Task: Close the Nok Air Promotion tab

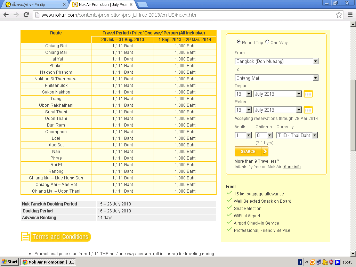Action: click(131, 5)
